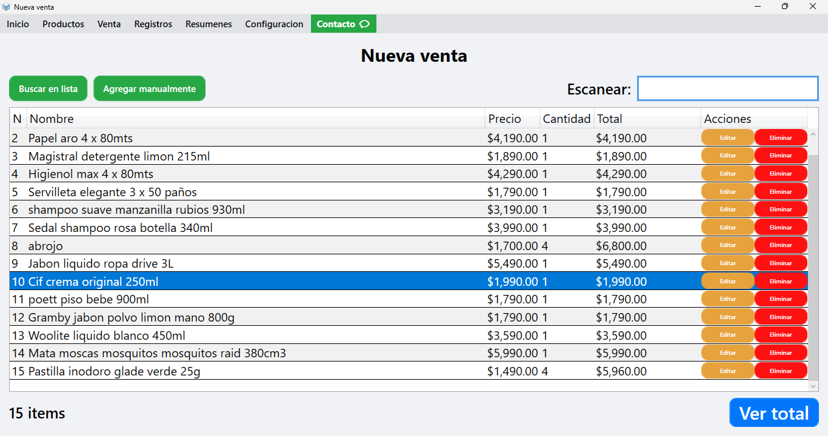Image resolution: width=828 pixels, height=436 pixels.
Task: Open the Registros menu
Action: coord(153,24)
